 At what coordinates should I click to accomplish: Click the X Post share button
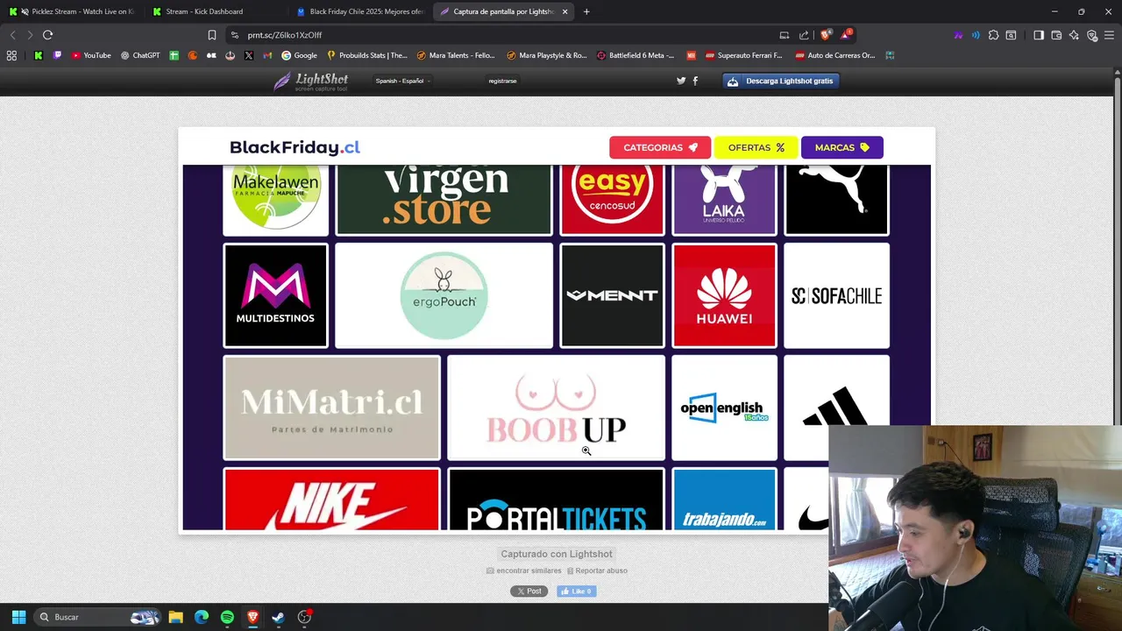(529, 592)
